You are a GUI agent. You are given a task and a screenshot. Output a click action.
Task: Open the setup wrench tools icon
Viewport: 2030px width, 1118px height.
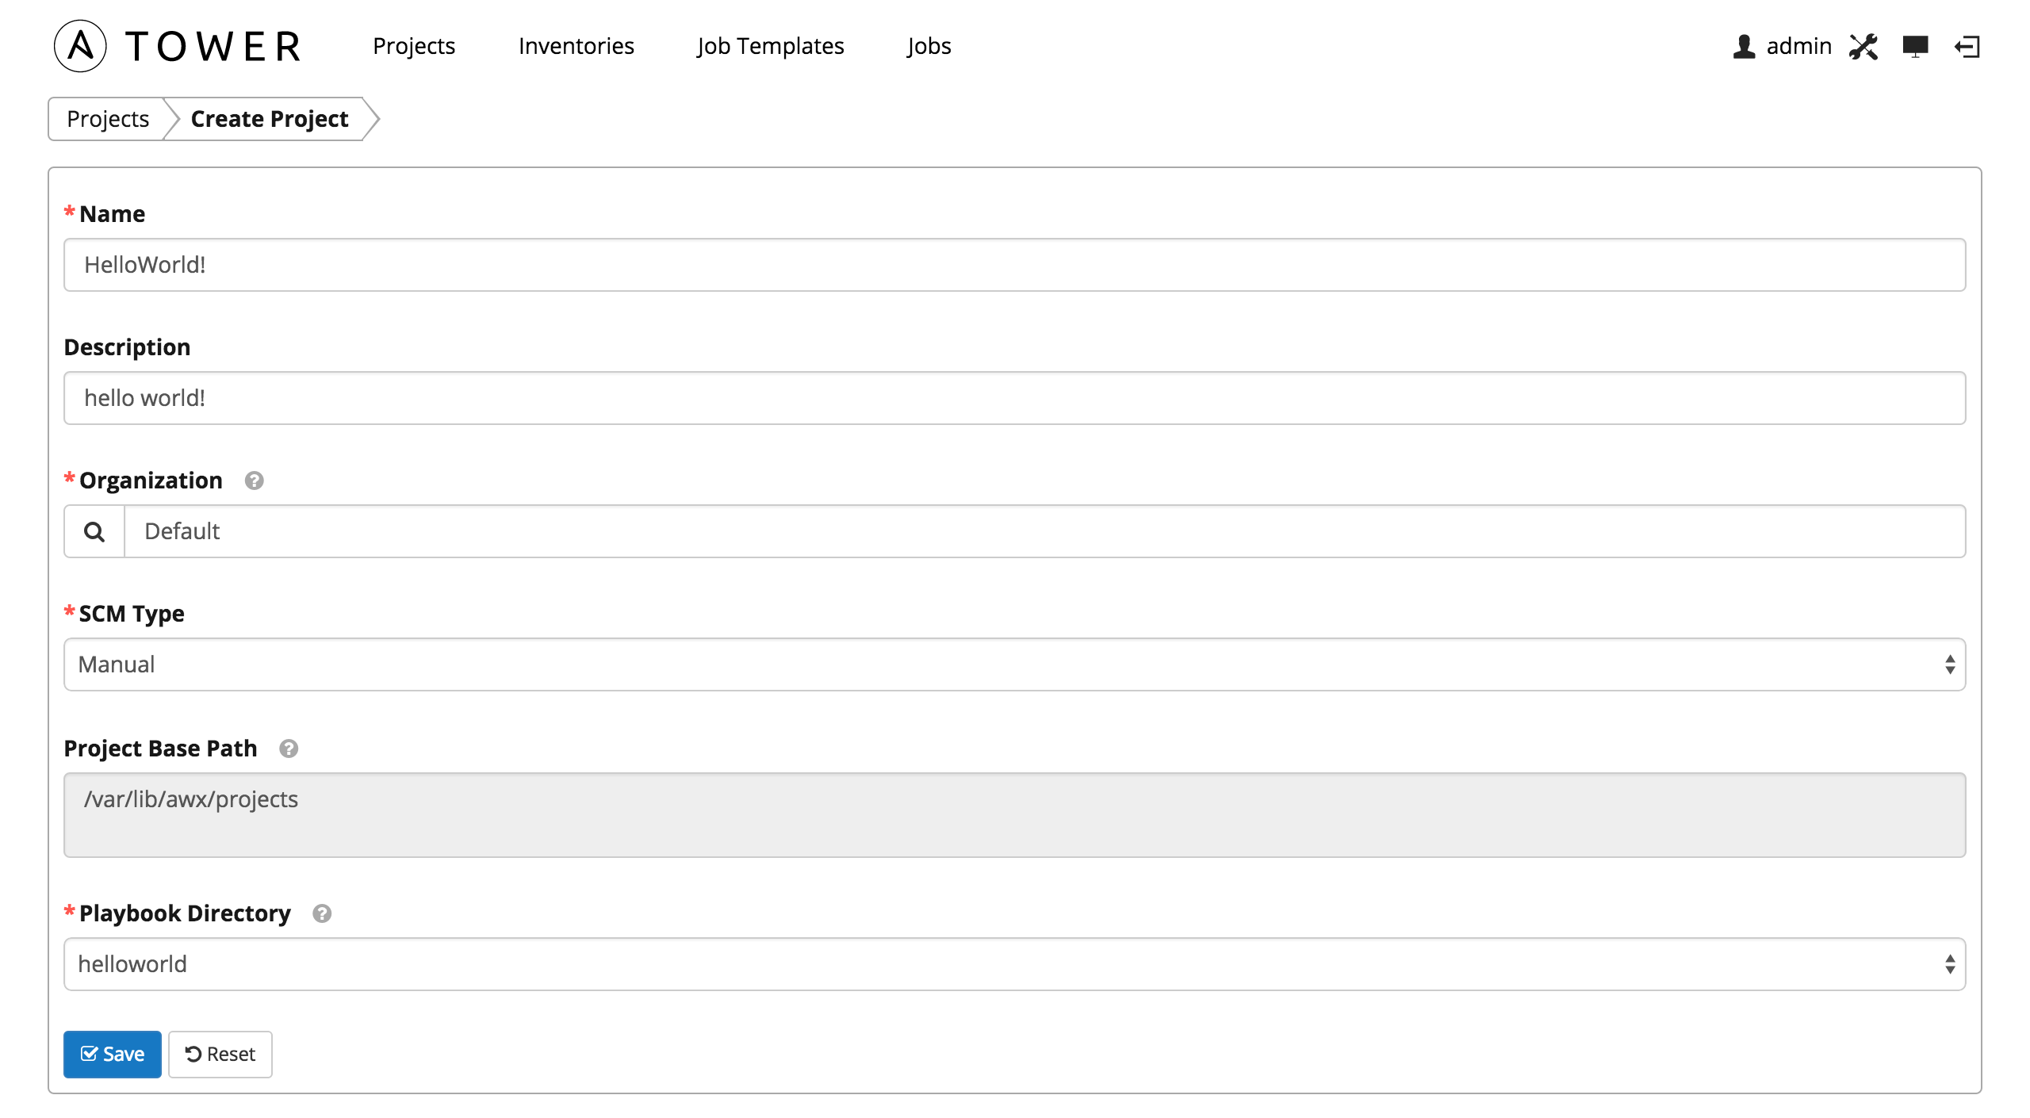tap(1863, 47)
